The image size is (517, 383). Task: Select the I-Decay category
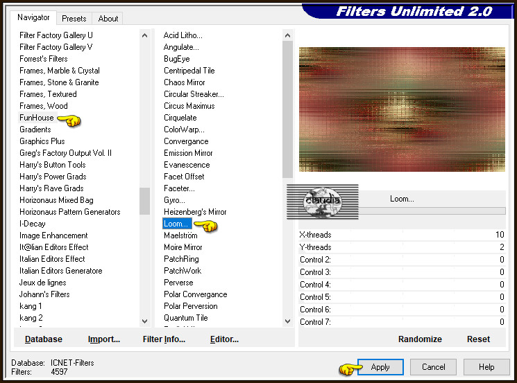click(x=33, y=224)
